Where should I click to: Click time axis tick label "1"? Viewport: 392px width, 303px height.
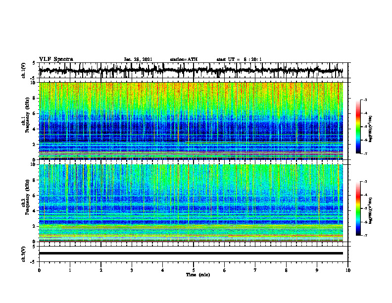point(70,270)
